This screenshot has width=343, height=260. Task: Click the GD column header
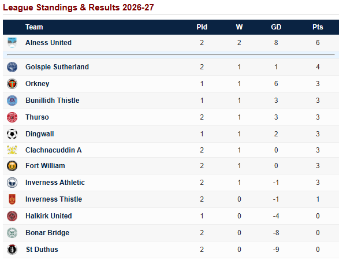pos(276,27)
